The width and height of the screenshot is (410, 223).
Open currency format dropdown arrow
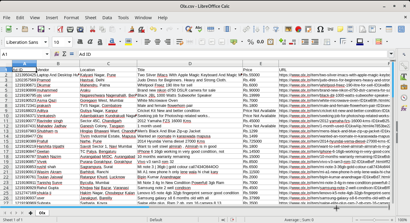click(x=242, y=42)
